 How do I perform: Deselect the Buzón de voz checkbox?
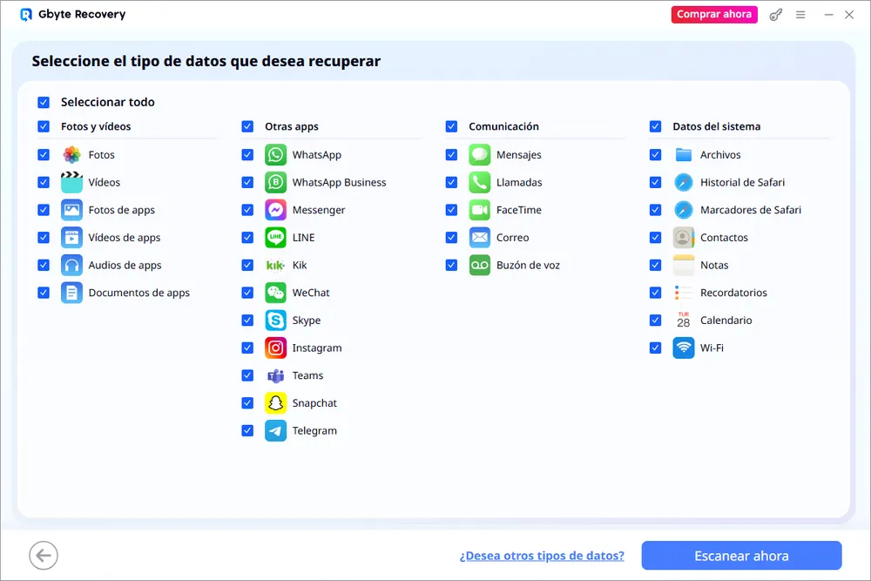click(451, 265)
